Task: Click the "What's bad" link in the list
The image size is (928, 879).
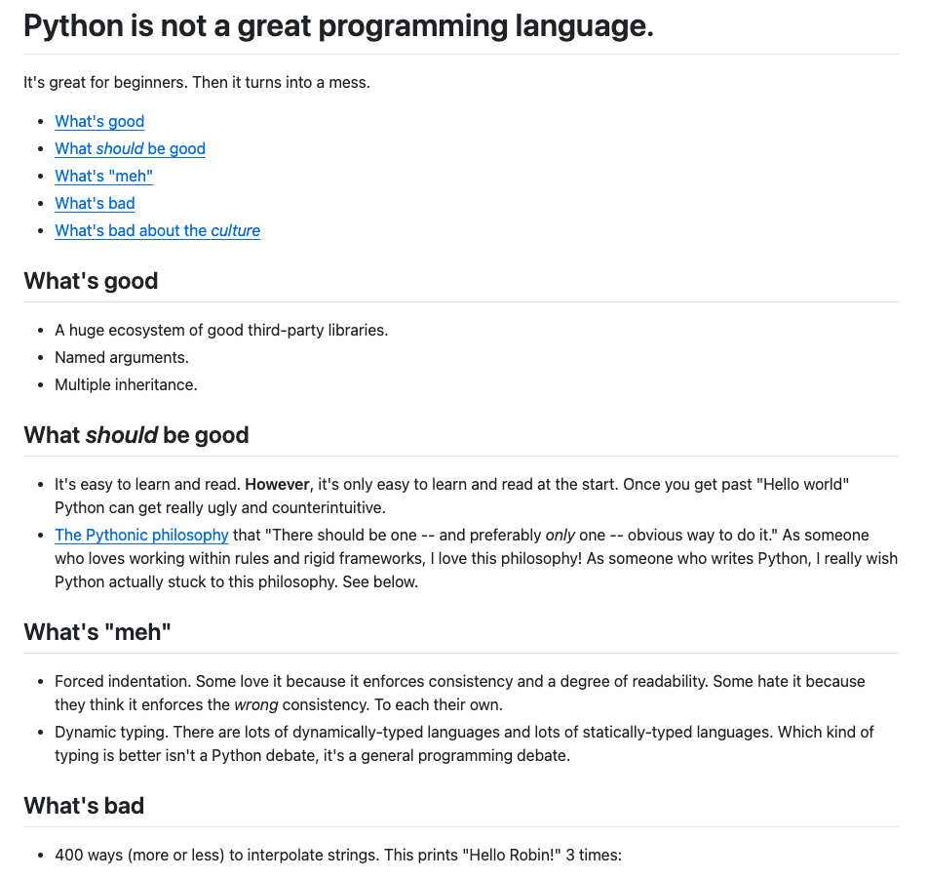Action: (95, 203)
